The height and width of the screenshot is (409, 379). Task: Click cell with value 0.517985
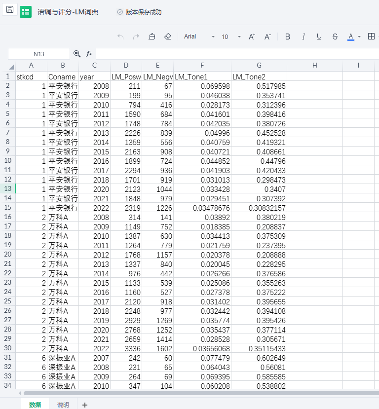tap(259, 86)
